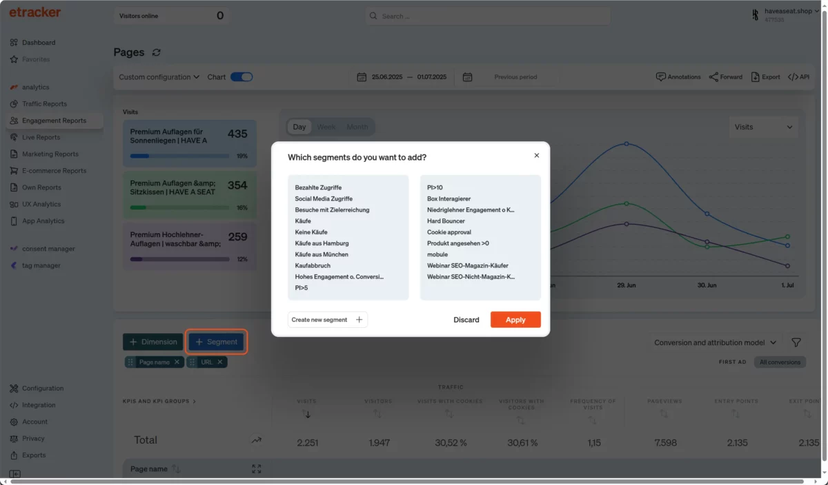Select the Bezahlte Zugriffe segment

(318, 187)
